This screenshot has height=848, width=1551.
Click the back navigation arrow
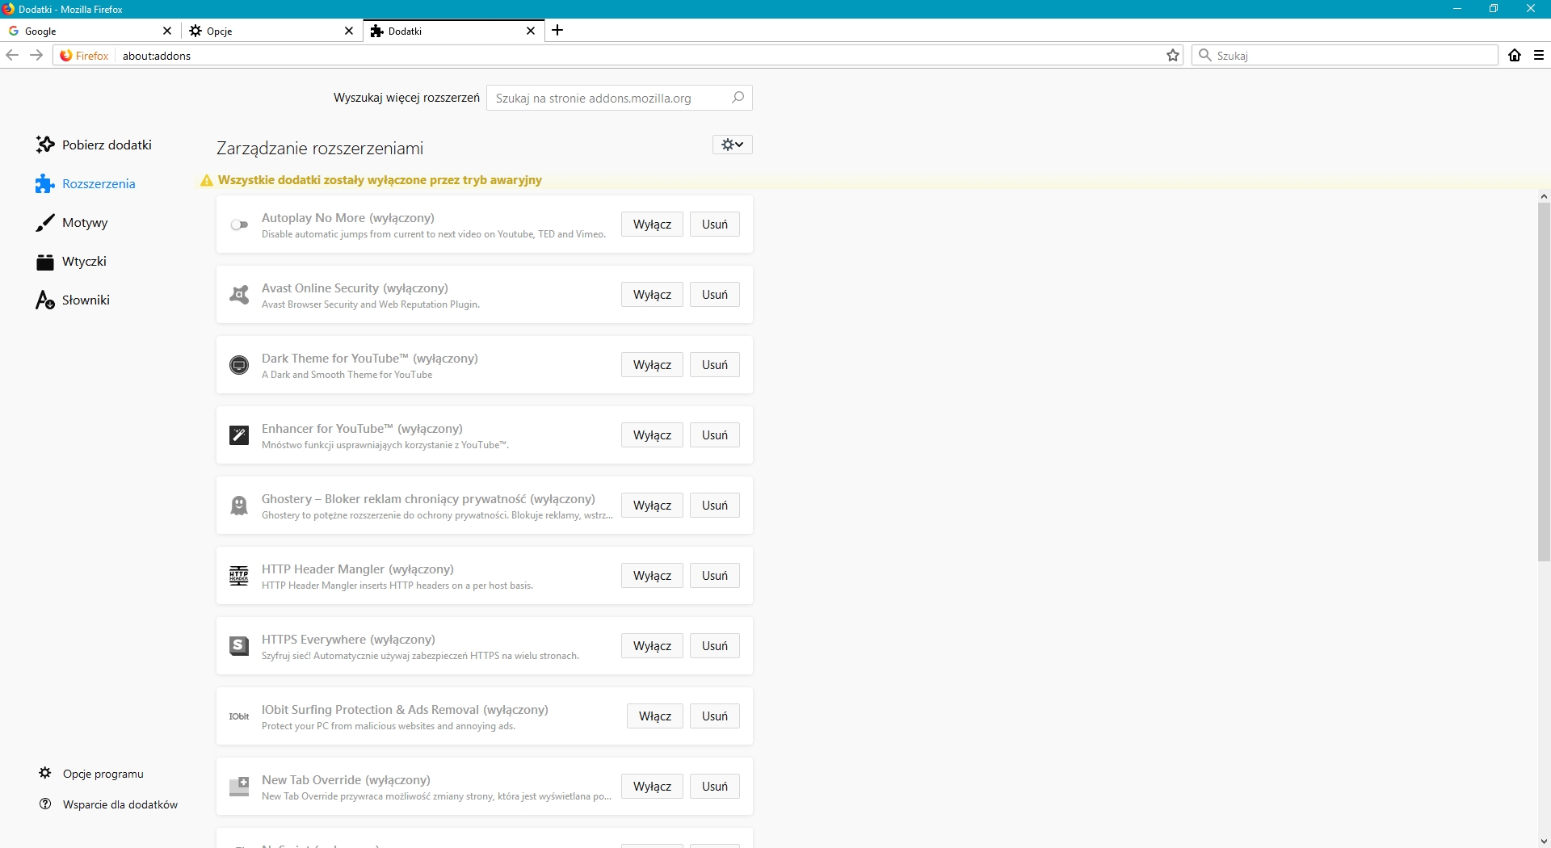[x=12, y=55]
